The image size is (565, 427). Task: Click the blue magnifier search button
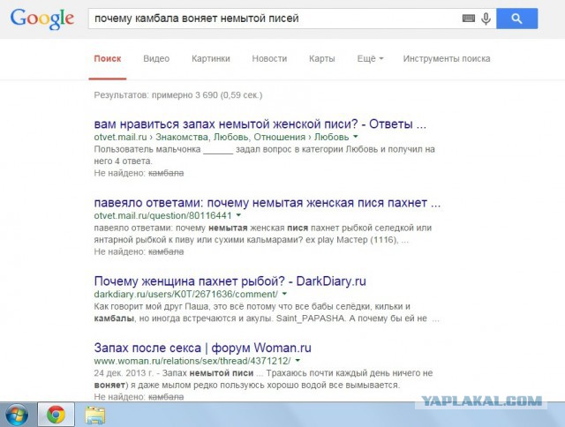[516, 19]
